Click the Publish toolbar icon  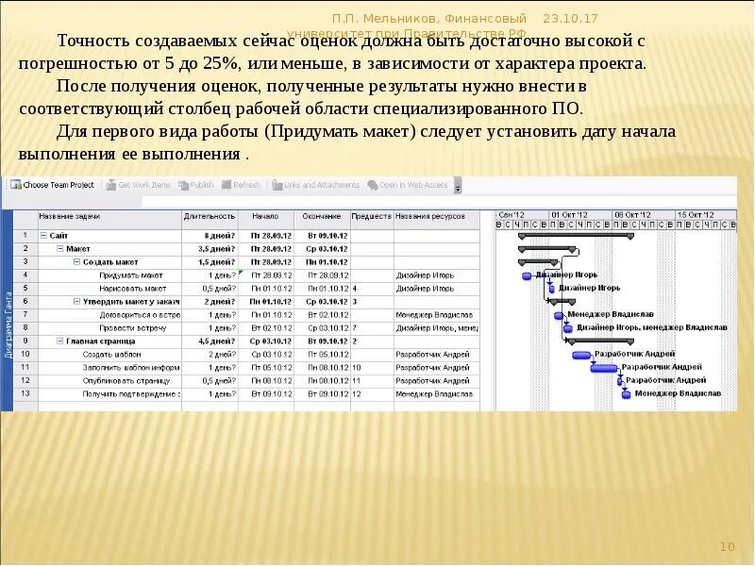pos(183,185)
